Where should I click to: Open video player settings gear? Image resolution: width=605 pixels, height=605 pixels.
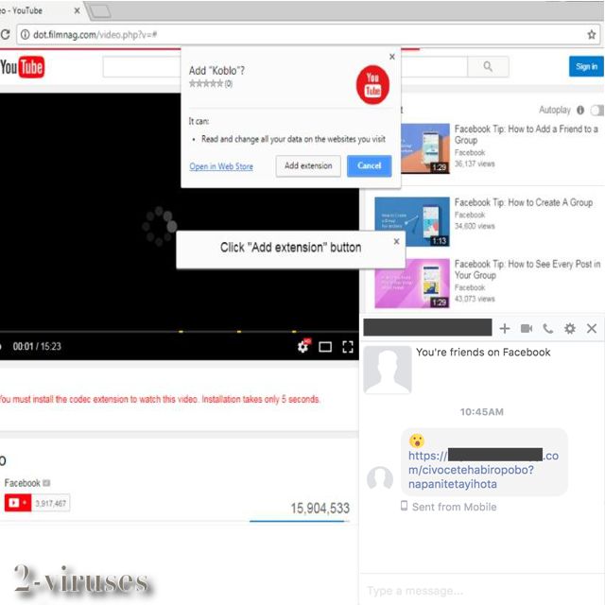click(x=303, y=347)
